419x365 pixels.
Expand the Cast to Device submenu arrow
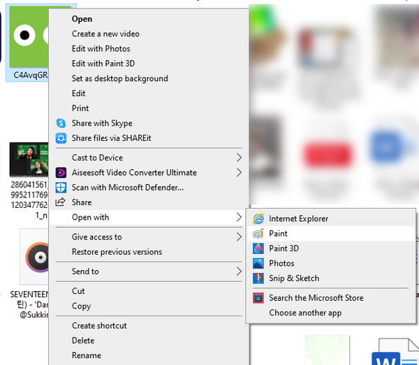[x=239, y=158]
